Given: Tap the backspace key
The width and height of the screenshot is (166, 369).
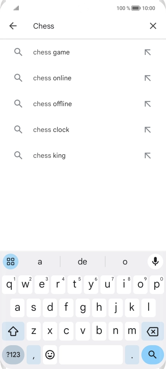Looking at the screenshot, I should point(153,331).
